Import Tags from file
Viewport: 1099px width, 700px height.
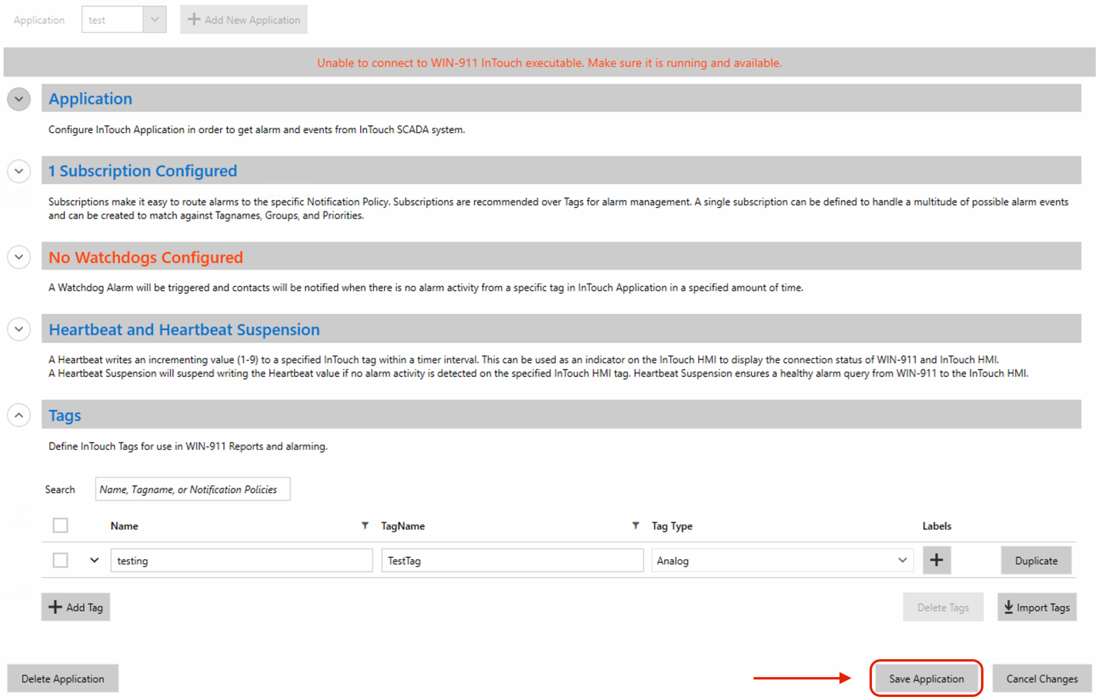[1037, 607]
